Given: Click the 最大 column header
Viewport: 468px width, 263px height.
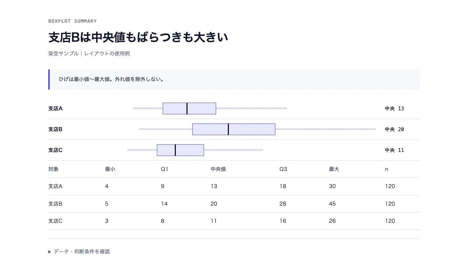Looking at the screenshot, I should pyautogui.click(x=334, y=169).
